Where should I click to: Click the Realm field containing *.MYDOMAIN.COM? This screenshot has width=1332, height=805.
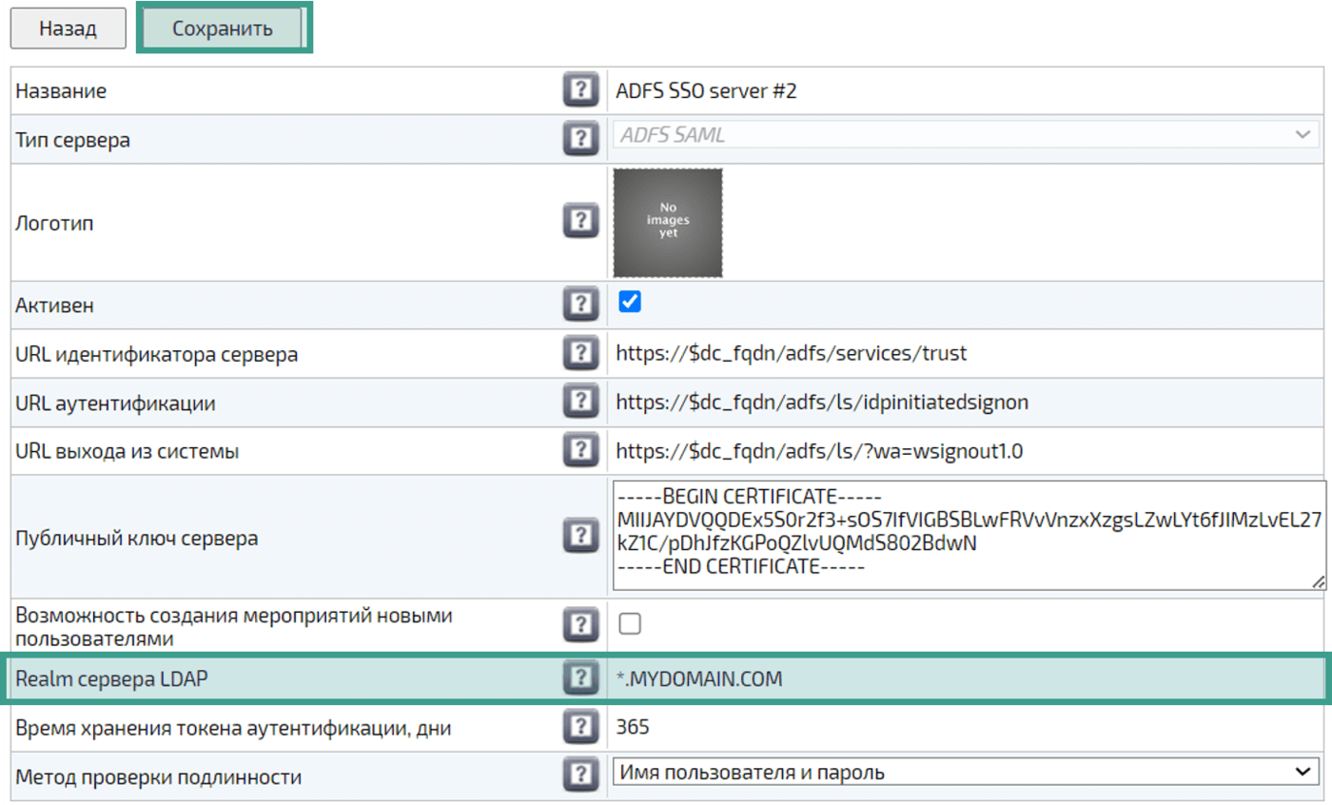965,679
